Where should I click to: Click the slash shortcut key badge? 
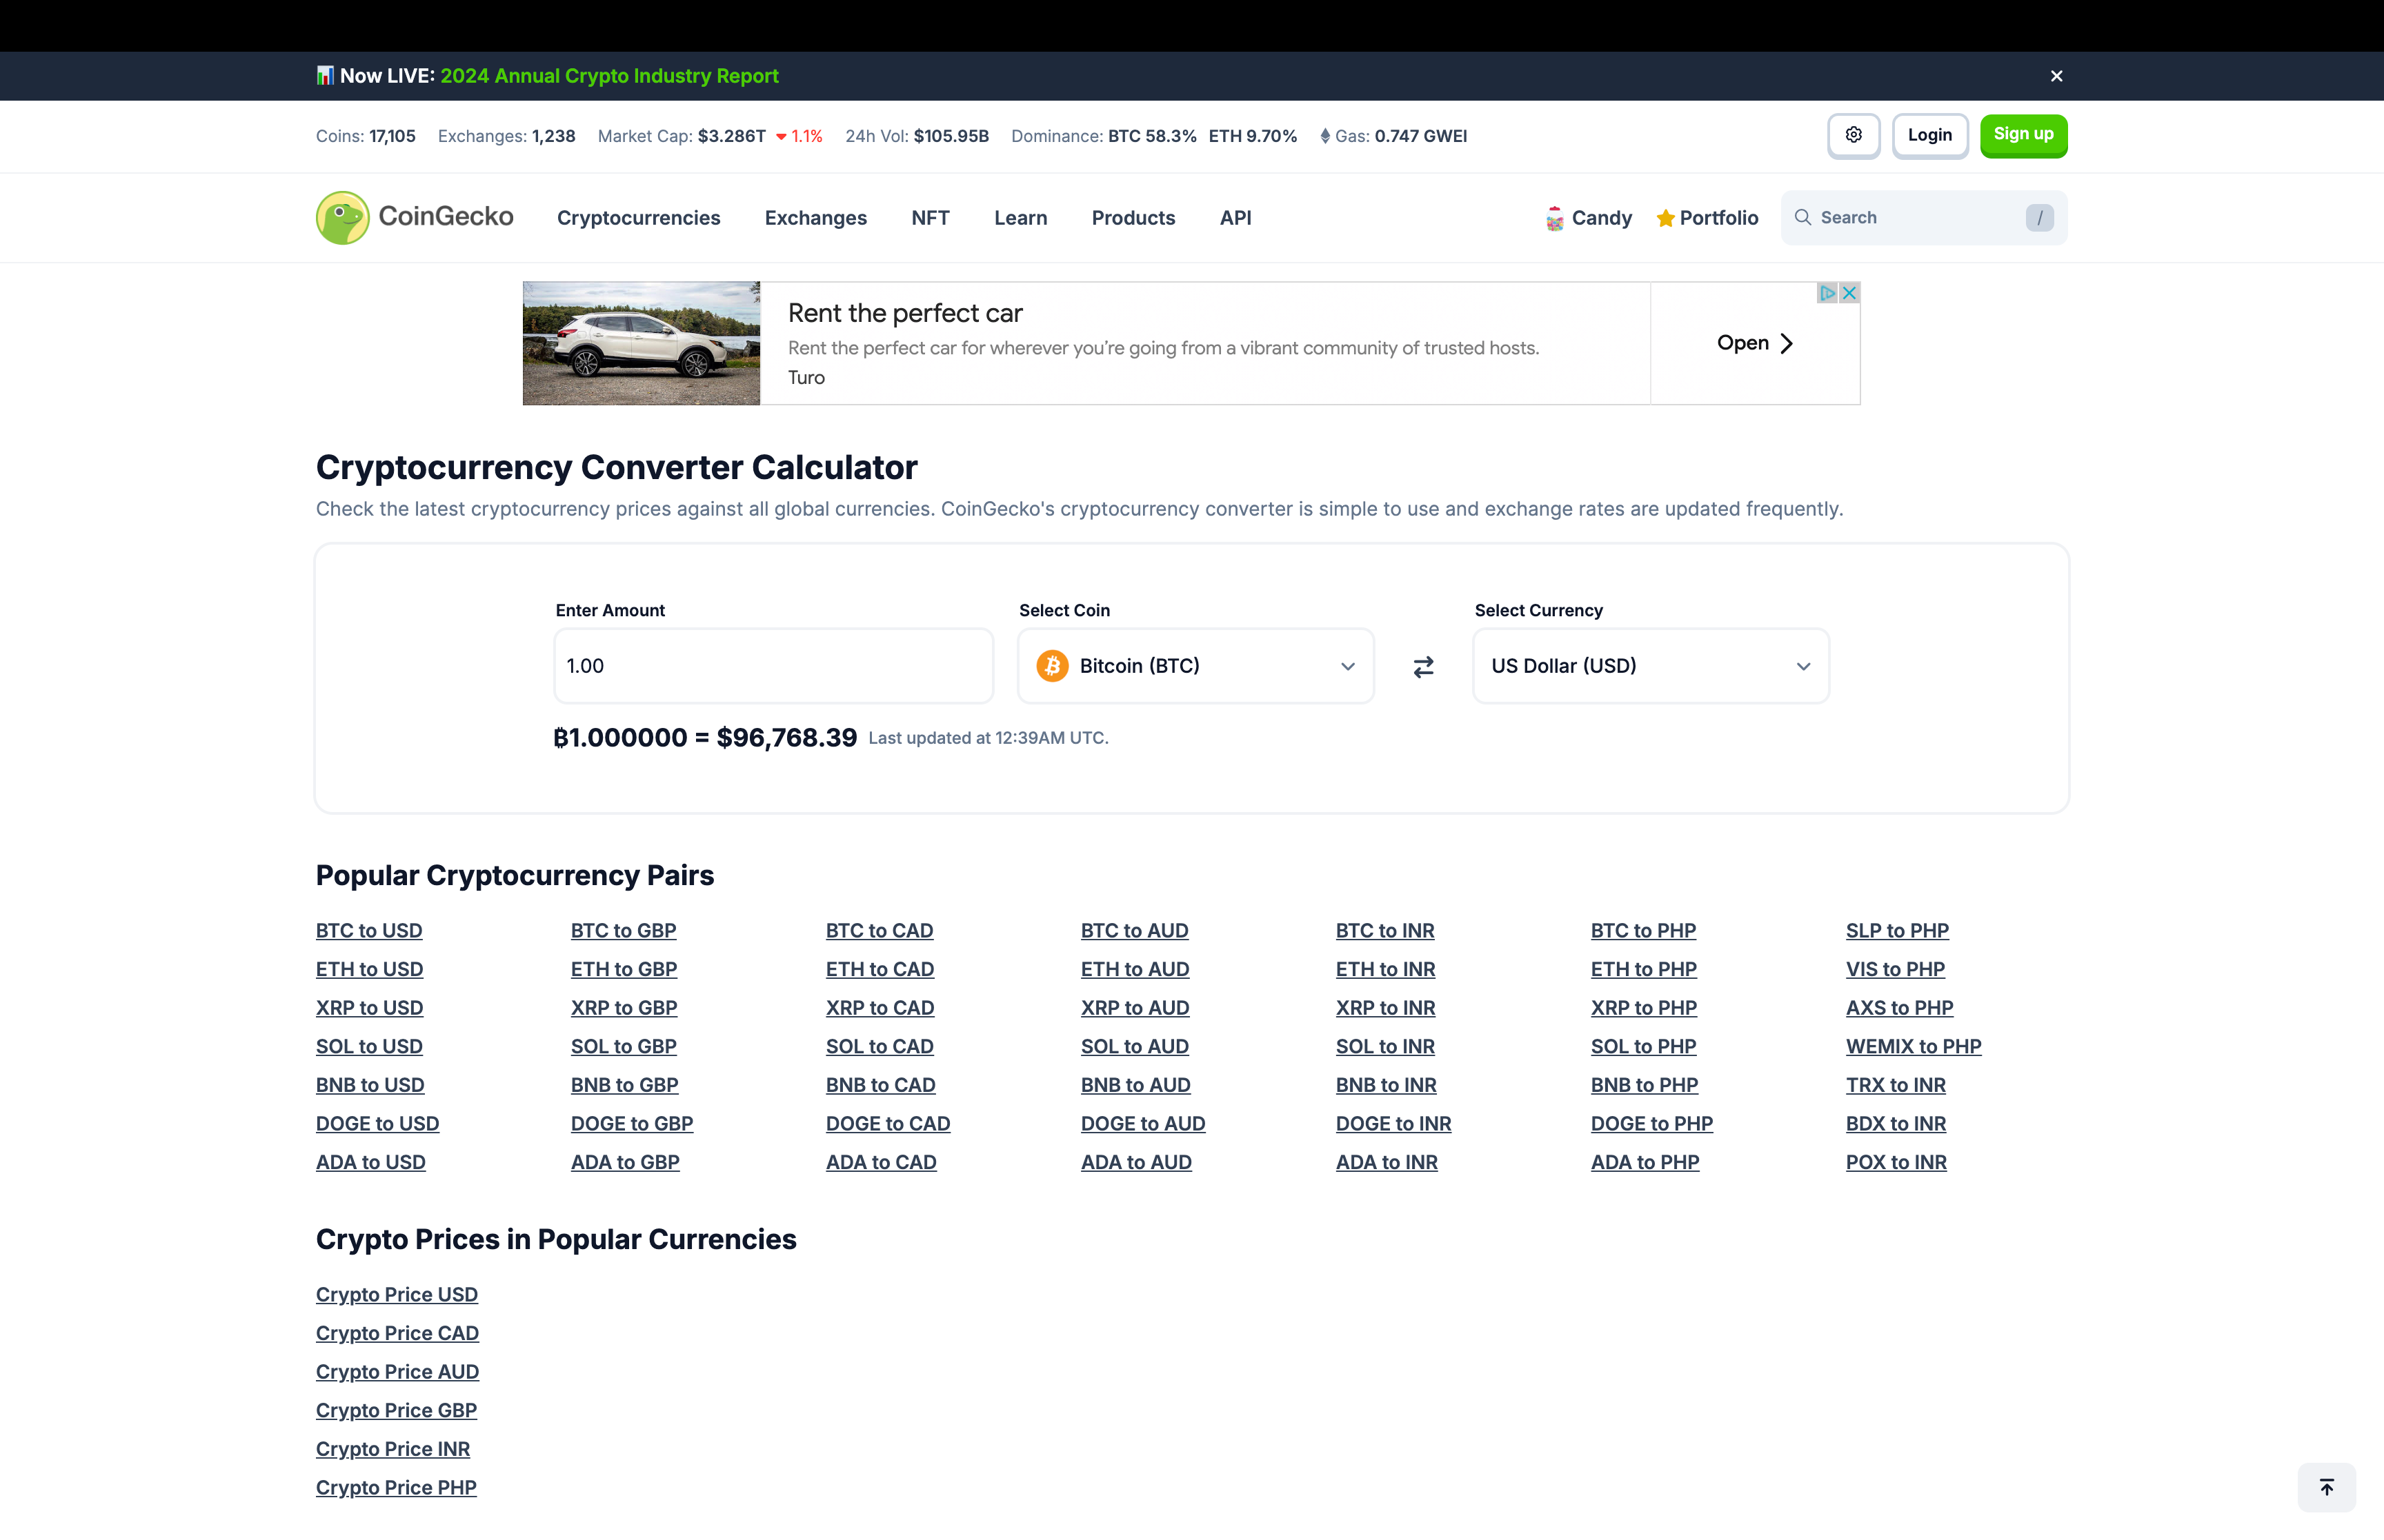[2040, 218]
